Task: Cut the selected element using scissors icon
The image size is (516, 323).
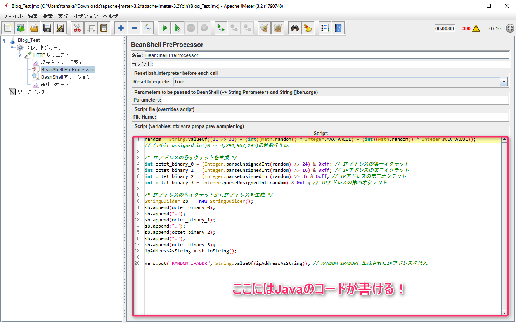Action: (78, 28)
